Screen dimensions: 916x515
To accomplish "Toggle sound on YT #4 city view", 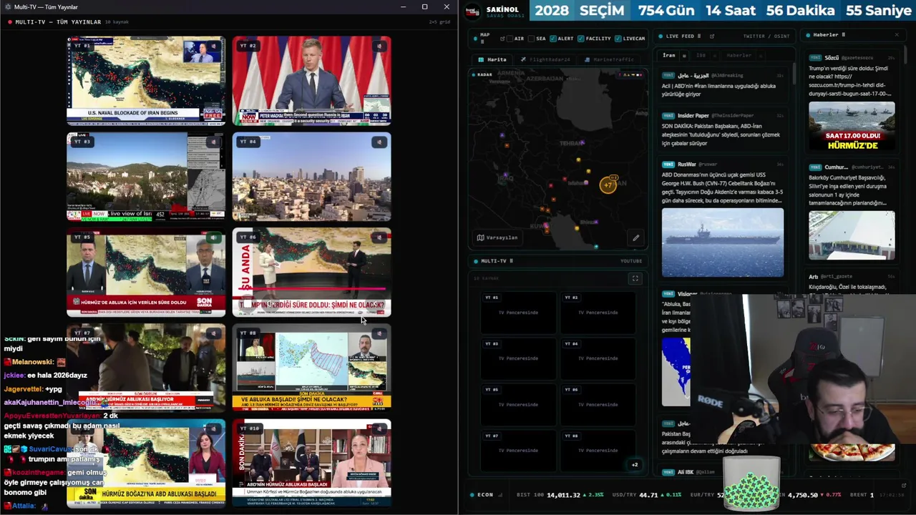I will pos(379,142).
